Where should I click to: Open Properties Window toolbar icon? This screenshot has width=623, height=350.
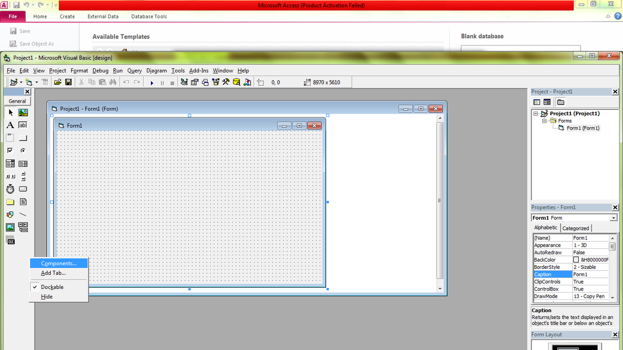(x=195, y=82)
